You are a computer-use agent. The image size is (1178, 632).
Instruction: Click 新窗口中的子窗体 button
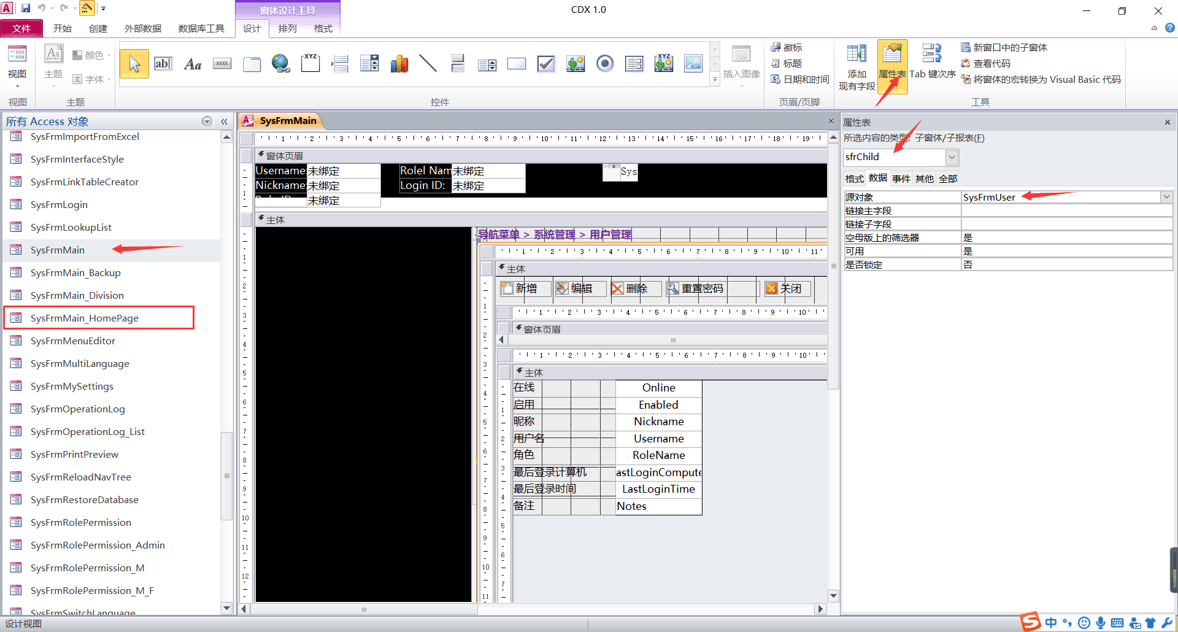(x=1004, y=47)
